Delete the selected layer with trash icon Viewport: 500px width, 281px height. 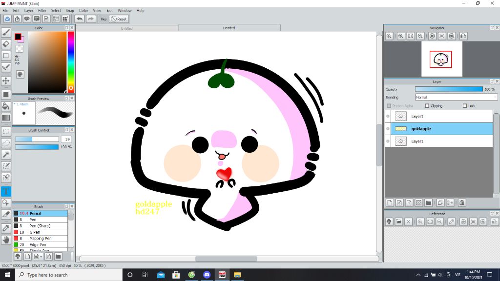tap(462, 202)
